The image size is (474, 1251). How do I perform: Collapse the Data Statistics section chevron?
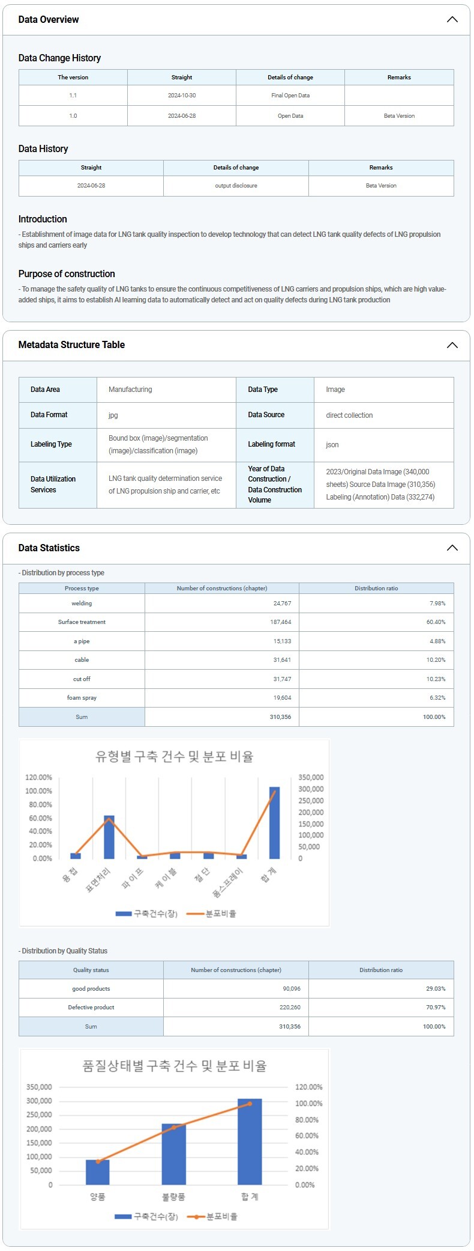click(x=452, y=548)
